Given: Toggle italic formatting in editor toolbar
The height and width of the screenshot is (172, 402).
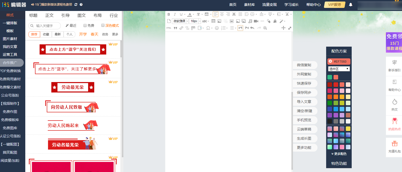Looking at the screenshot, I should click(x=175, y=14).
